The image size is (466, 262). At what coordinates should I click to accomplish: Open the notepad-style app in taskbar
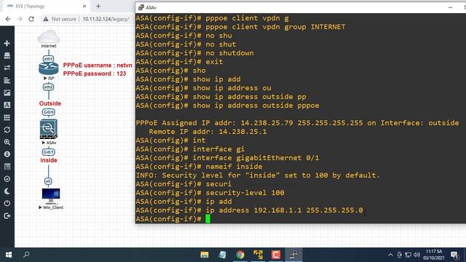click(x=222, y=255)
